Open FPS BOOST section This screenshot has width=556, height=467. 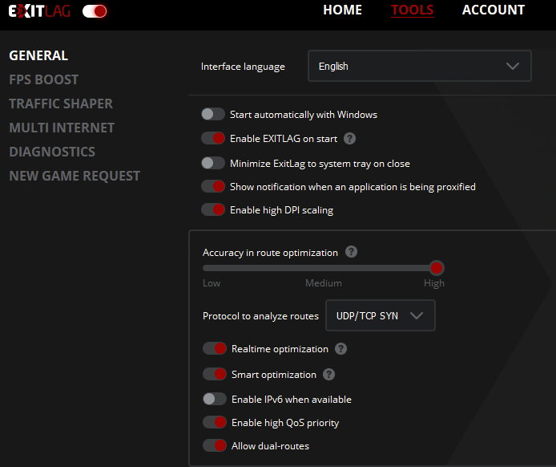(x=43, y=79)
